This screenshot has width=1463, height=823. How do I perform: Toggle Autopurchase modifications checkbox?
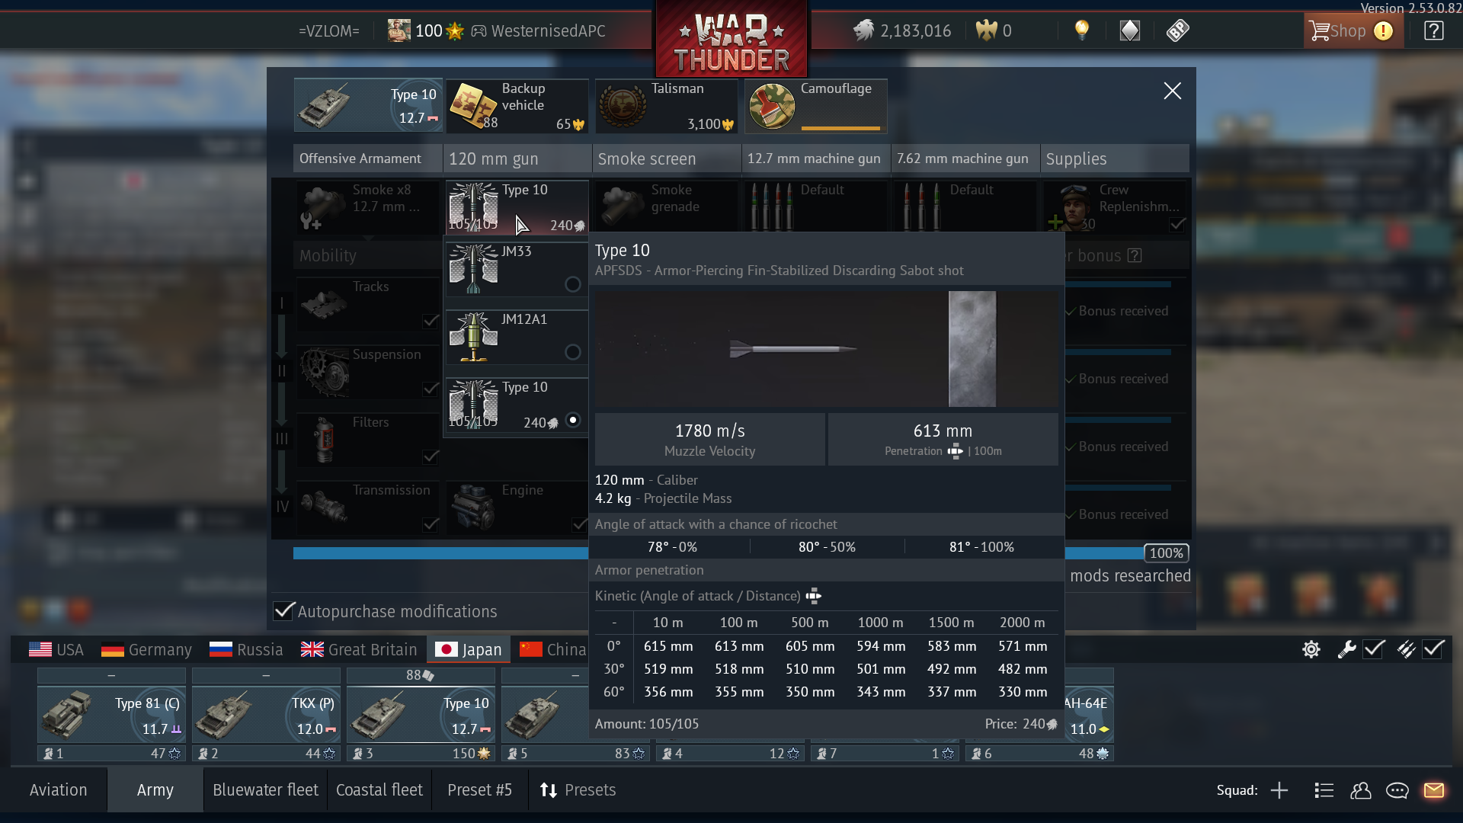pyautogui.click(x=283, y=611)
